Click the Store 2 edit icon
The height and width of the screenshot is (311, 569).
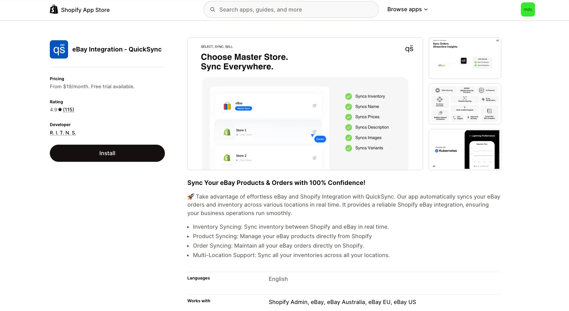pos(315,158)
